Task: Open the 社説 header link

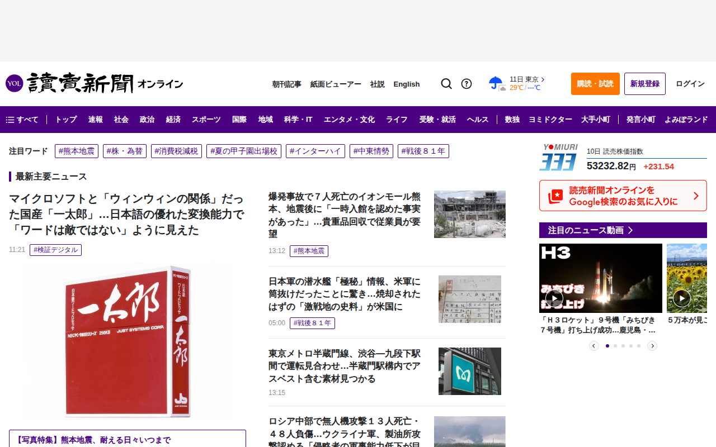Action: 378,84
